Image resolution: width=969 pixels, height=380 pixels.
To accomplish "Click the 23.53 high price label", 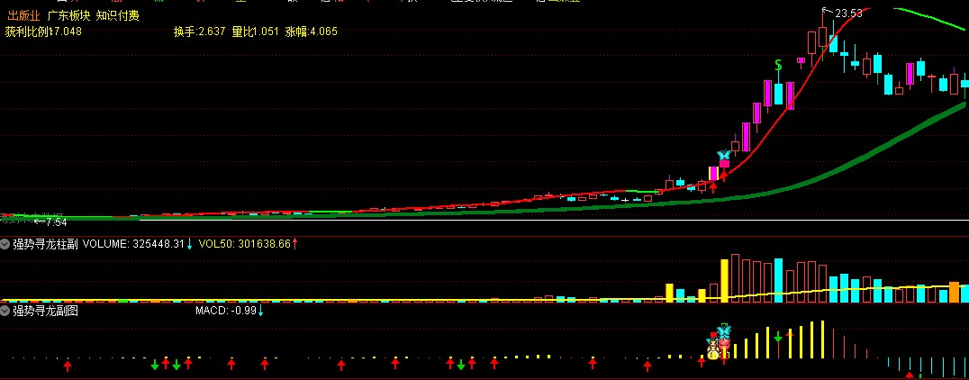I will point(848,13).
